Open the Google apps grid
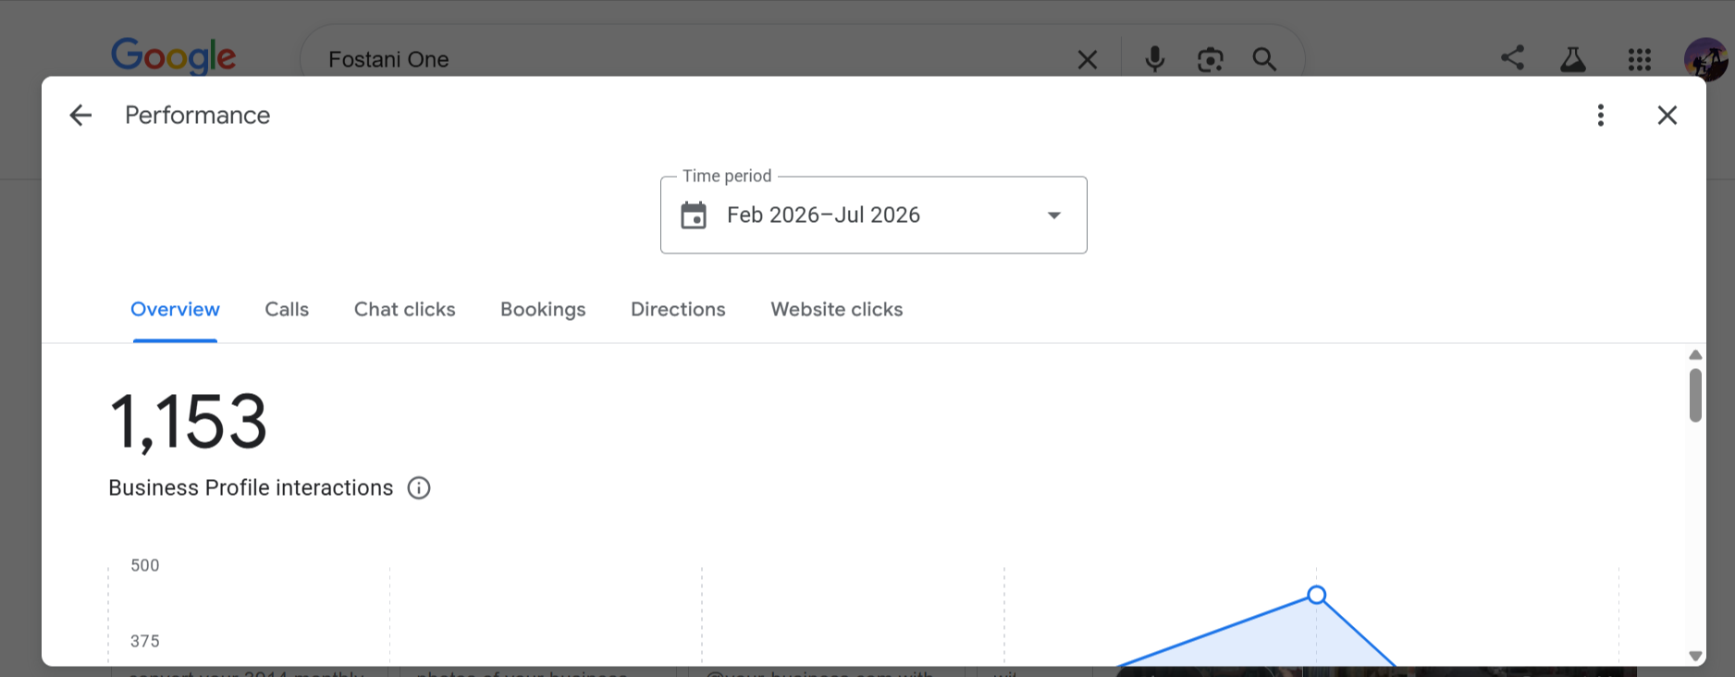1735x677 pixels. (1640, 60)
